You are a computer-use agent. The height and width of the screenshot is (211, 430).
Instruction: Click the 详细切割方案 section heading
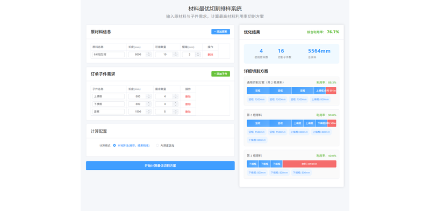pyautogui.click(x=256, y=71)
